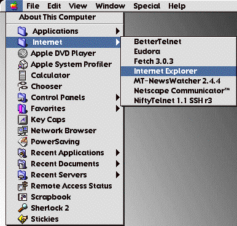Viewport: 237px width, 226px height.
Task: Click the Recent Applications folder icon
Action: click(23, 153)
